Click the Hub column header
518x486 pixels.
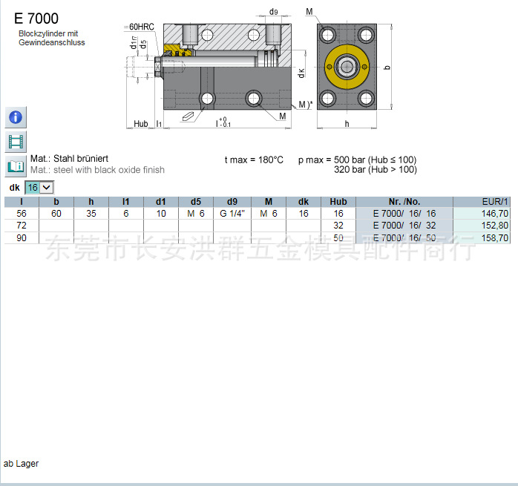338,202
